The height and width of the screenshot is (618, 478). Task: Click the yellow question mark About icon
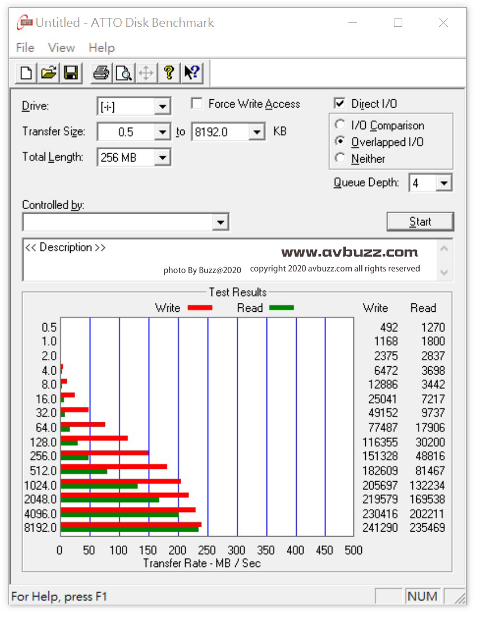pos(169,73)
